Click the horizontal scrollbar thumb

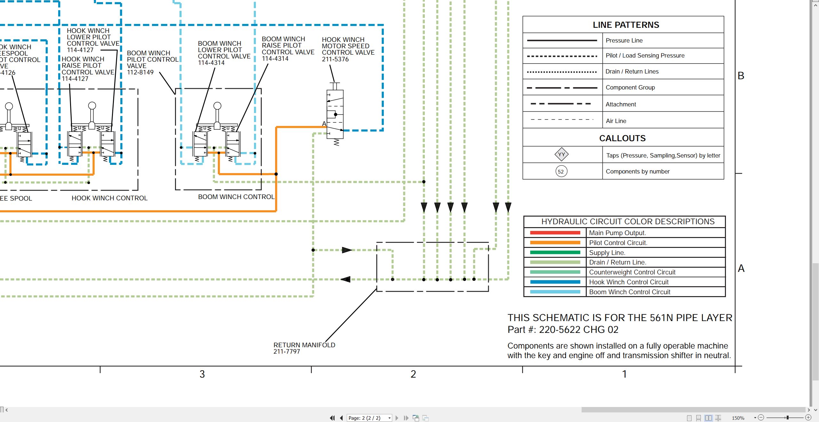(693, 410)
